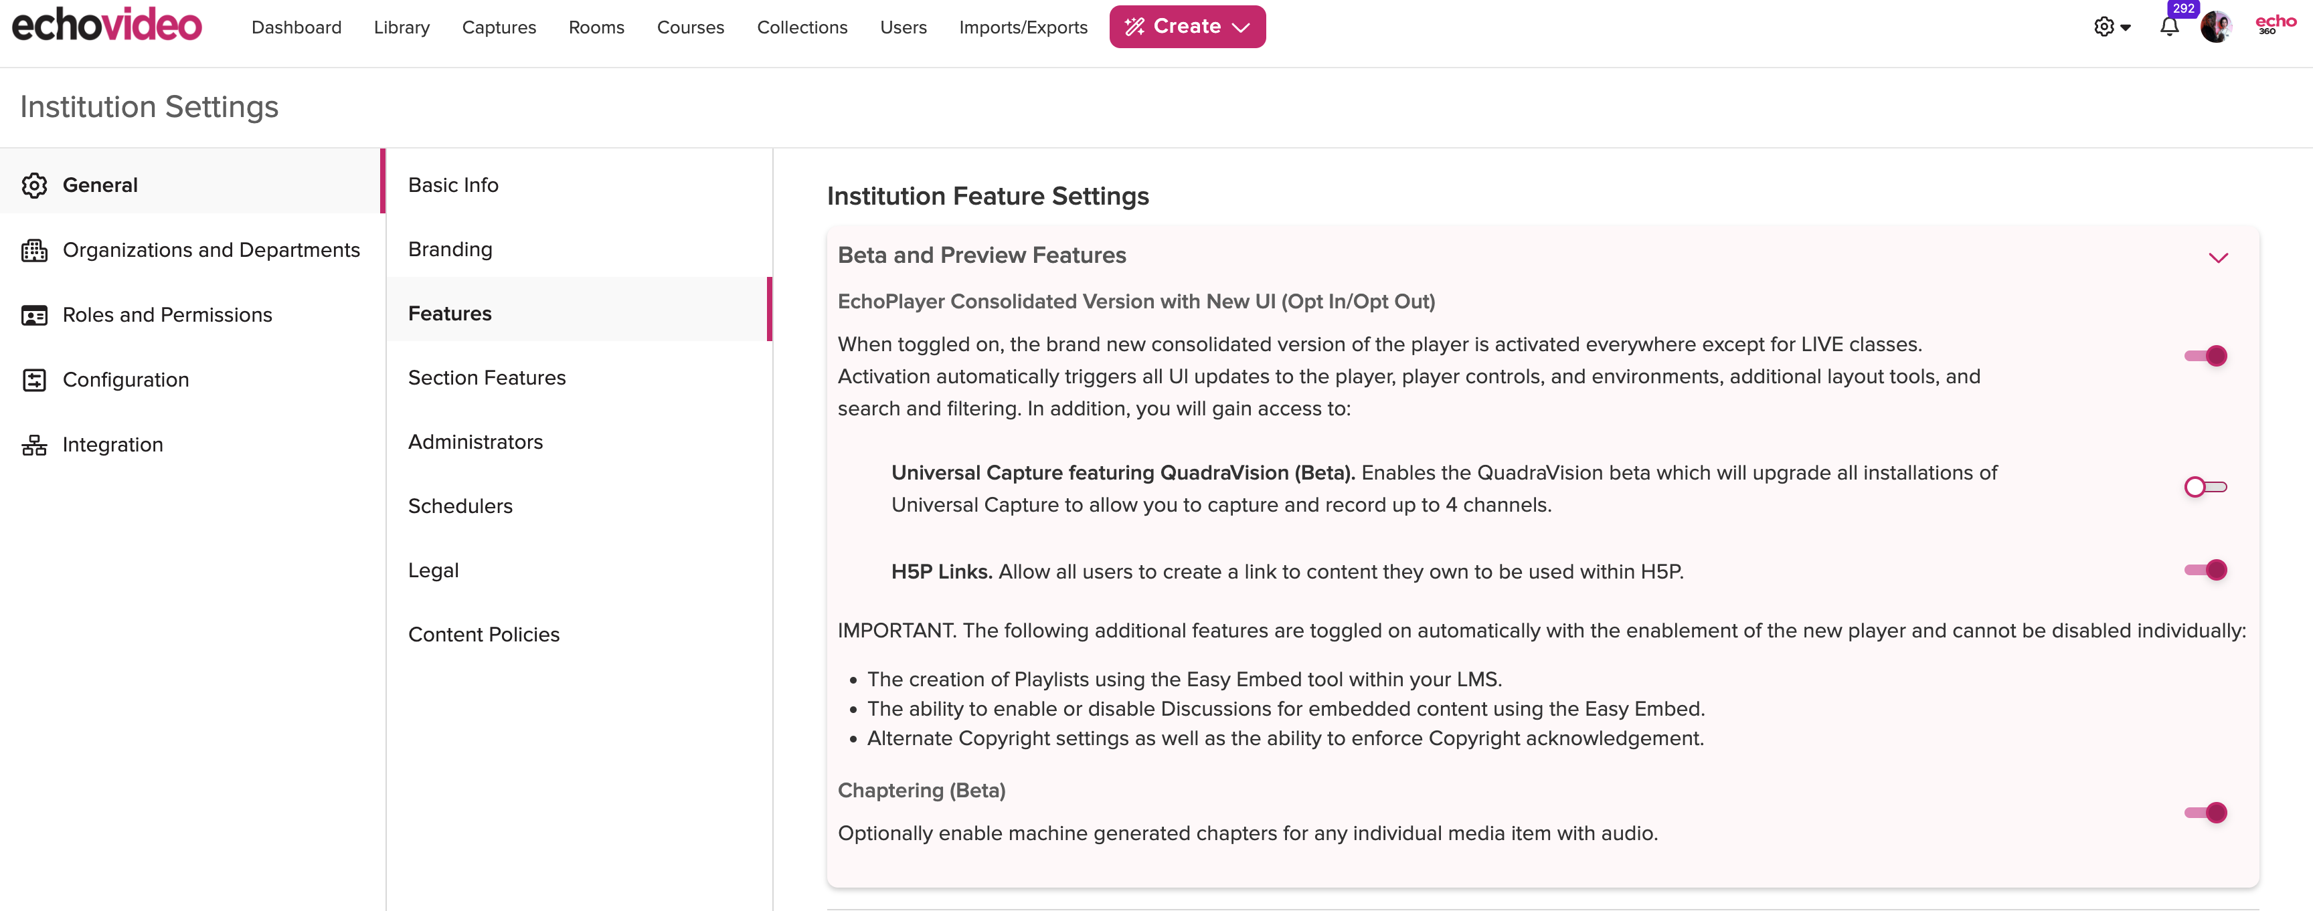The width and height of the screenshot is (2313, 911).
Task: Go to the Dashboard menu
Action: point(296,27)
